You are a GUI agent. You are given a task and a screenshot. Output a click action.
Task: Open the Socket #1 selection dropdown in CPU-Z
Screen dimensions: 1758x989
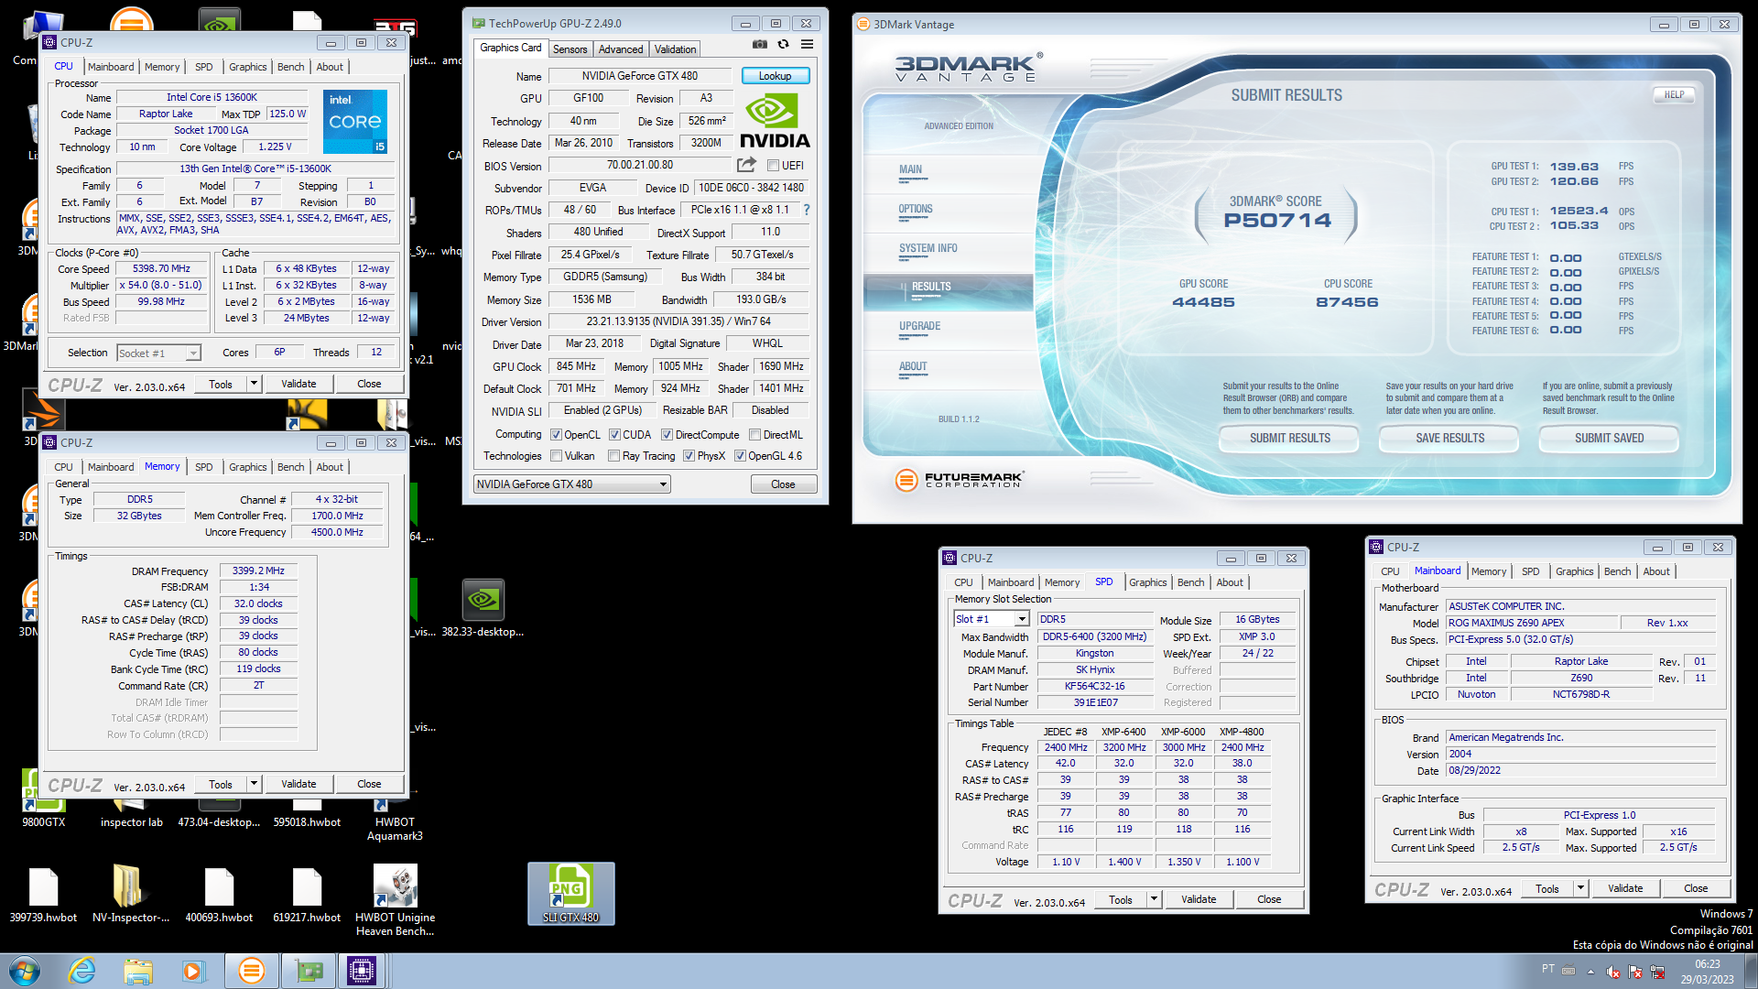click(158, 353)
